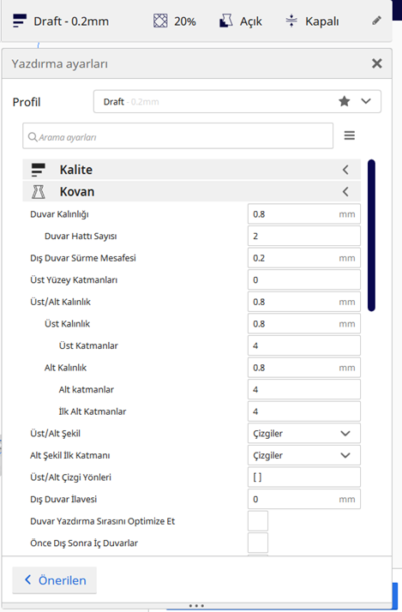Viewport: 402px width, 612px height.
Task: Open the Üst/Alt Şekil Çizgiler dropdown
Action: (x=303, y=433)
